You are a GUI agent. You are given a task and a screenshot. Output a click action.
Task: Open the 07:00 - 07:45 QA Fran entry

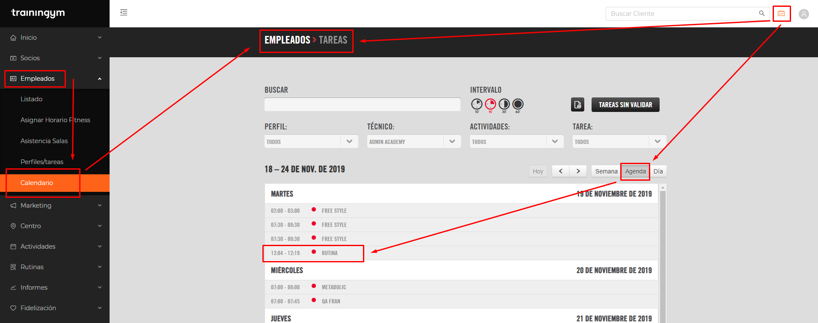pyautogui.click(x=461, y=301)
